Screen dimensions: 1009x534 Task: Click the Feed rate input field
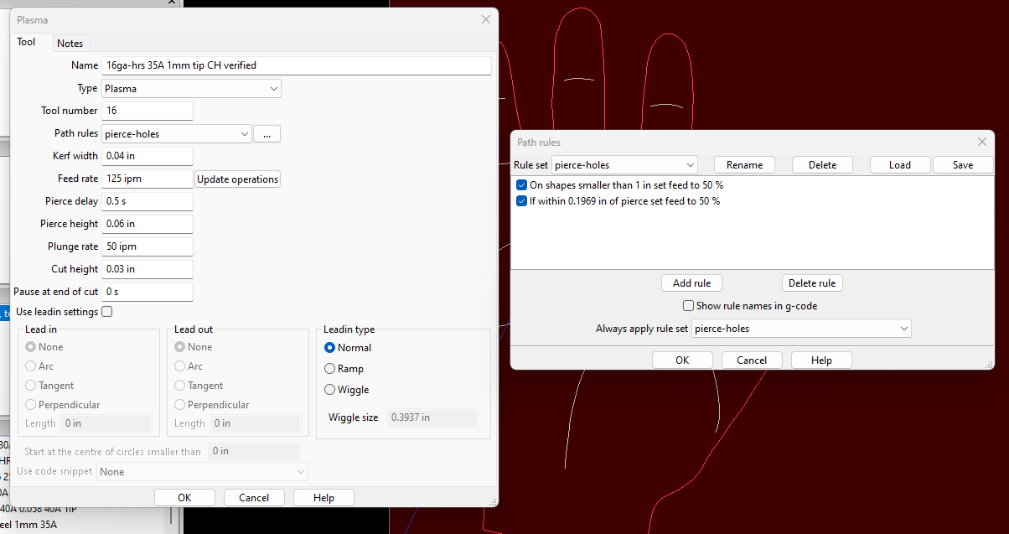tap(147, 179)
